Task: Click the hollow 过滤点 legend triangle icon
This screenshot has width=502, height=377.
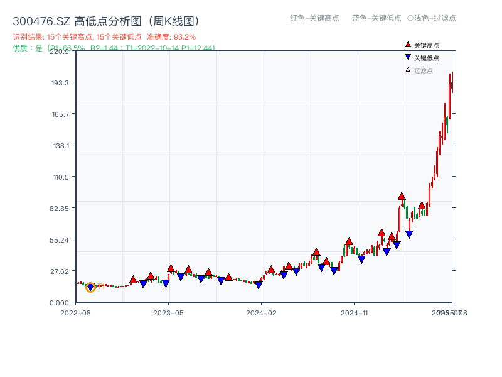Action: pos(408,70)
